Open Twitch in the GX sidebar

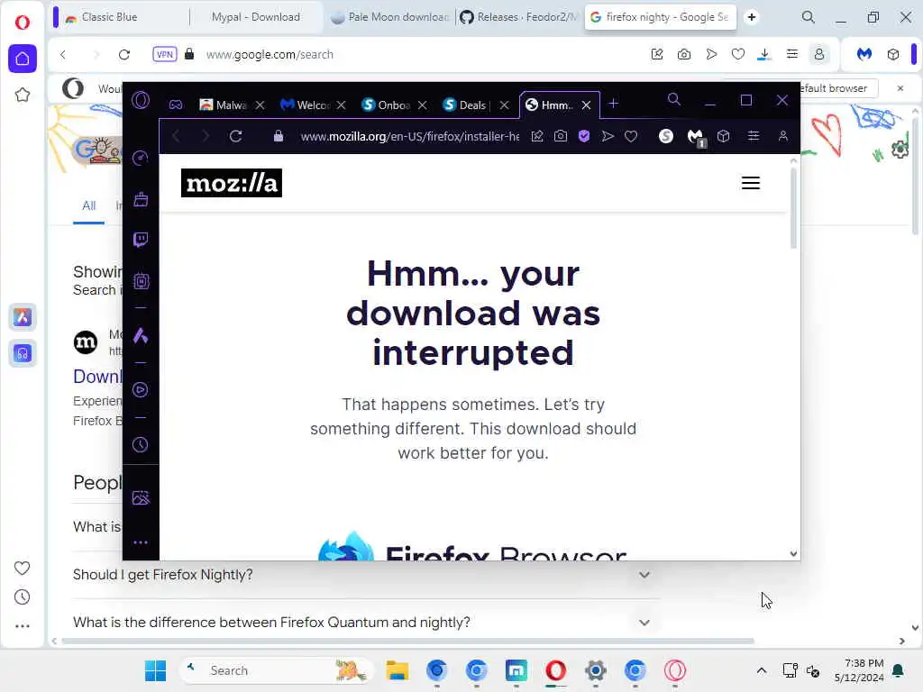click(140, 240)
